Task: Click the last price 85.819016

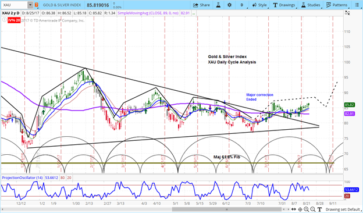Action: pos(98,5)
